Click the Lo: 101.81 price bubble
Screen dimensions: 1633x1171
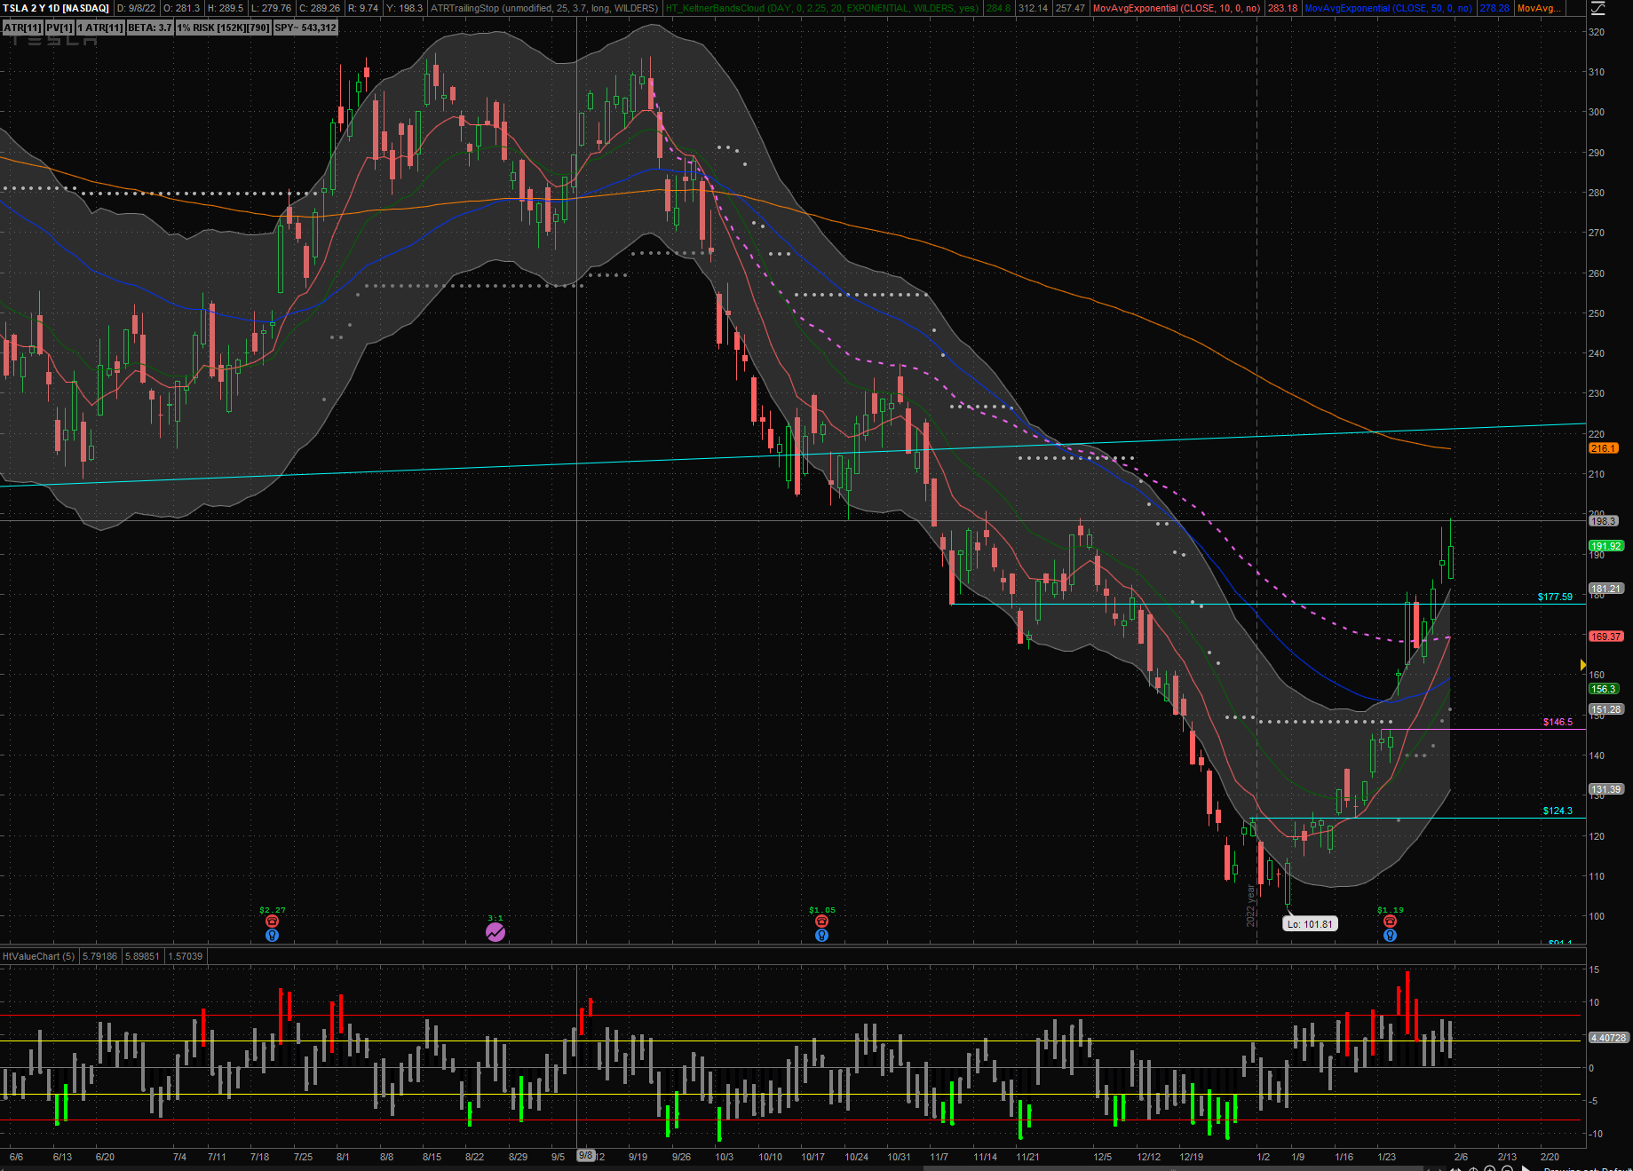pyautogui.click(x=1310, y=924)
